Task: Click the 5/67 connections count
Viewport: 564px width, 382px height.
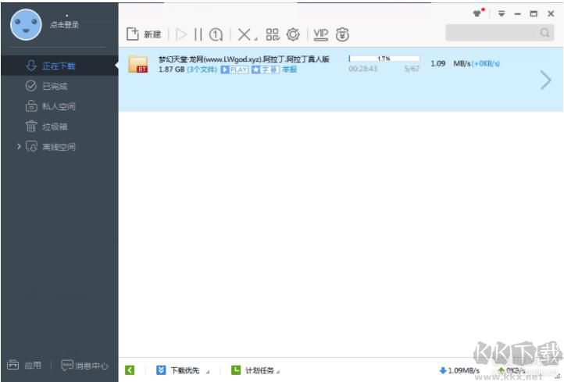Action: point(412,69)
